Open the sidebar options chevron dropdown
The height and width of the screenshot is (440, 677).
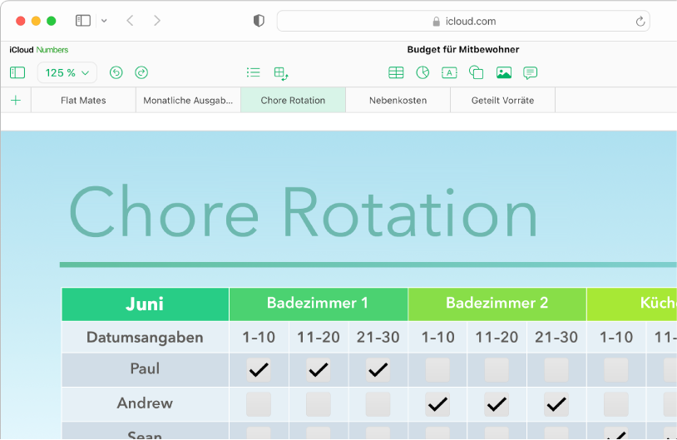[x=104, y=21]
